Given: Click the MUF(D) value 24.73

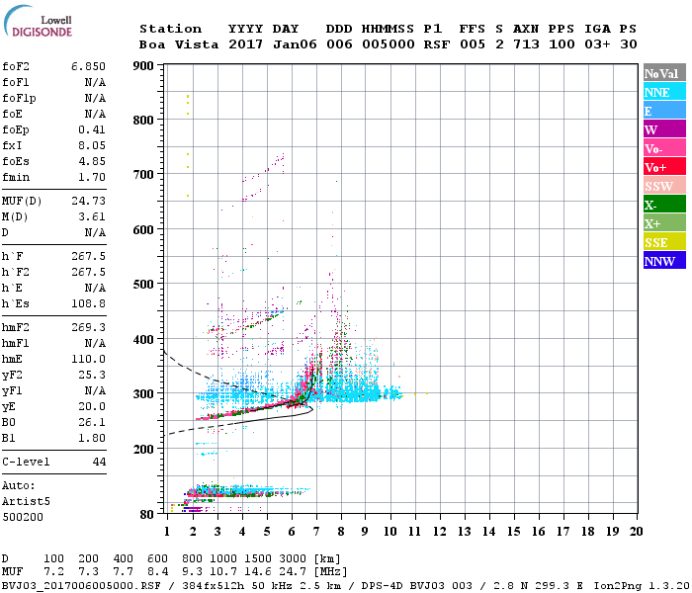Looking at the screenshot, I should pos(89,202).
